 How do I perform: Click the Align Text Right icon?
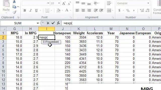[89, 10]
